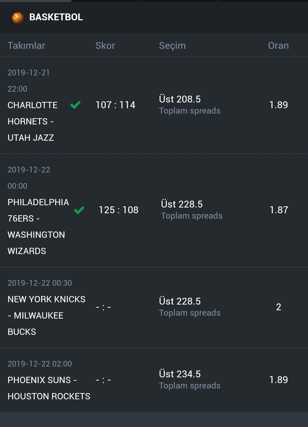Click the Seçim column header
Screen dimensions: 308x427
coord(172,46)
